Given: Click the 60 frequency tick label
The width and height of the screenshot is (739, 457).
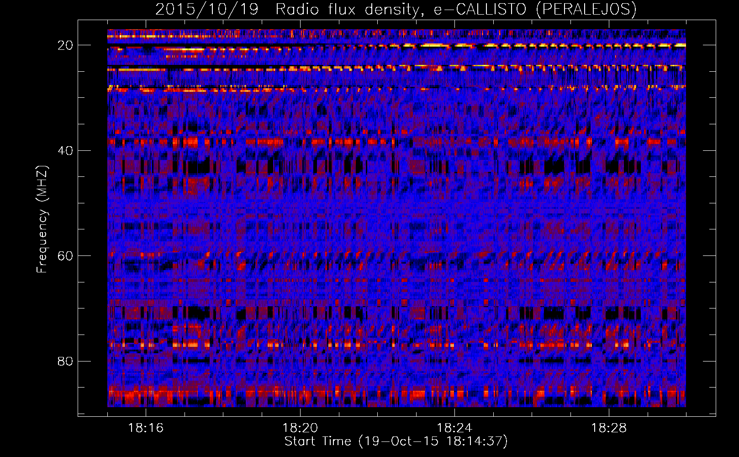Looking at the screenshot, I should pyautogui.click(x=65, y=256).
